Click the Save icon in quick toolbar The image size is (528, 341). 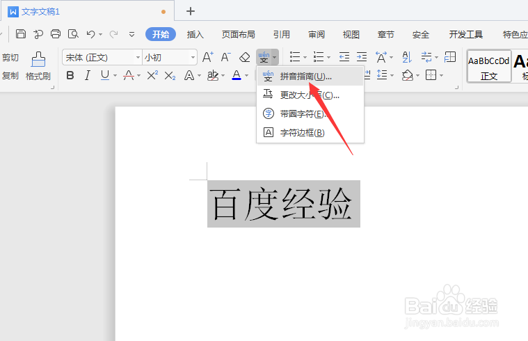(21, 33)
